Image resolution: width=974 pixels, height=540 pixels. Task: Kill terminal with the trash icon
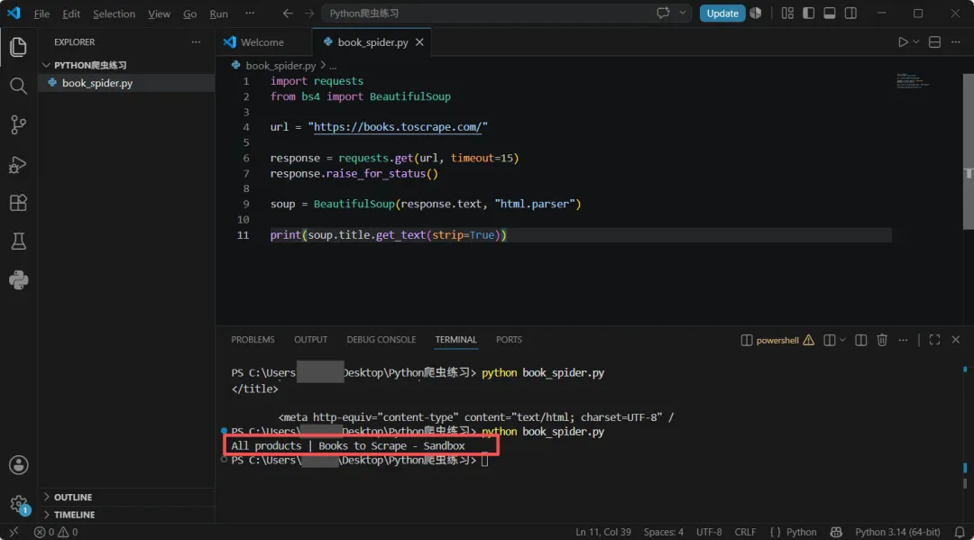click(x=882, y=340)
